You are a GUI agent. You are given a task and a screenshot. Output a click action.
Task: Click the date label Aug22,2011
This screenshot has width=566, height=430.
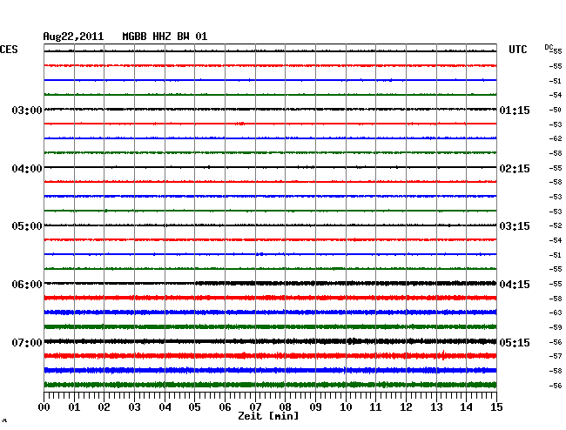pos(73,37)
